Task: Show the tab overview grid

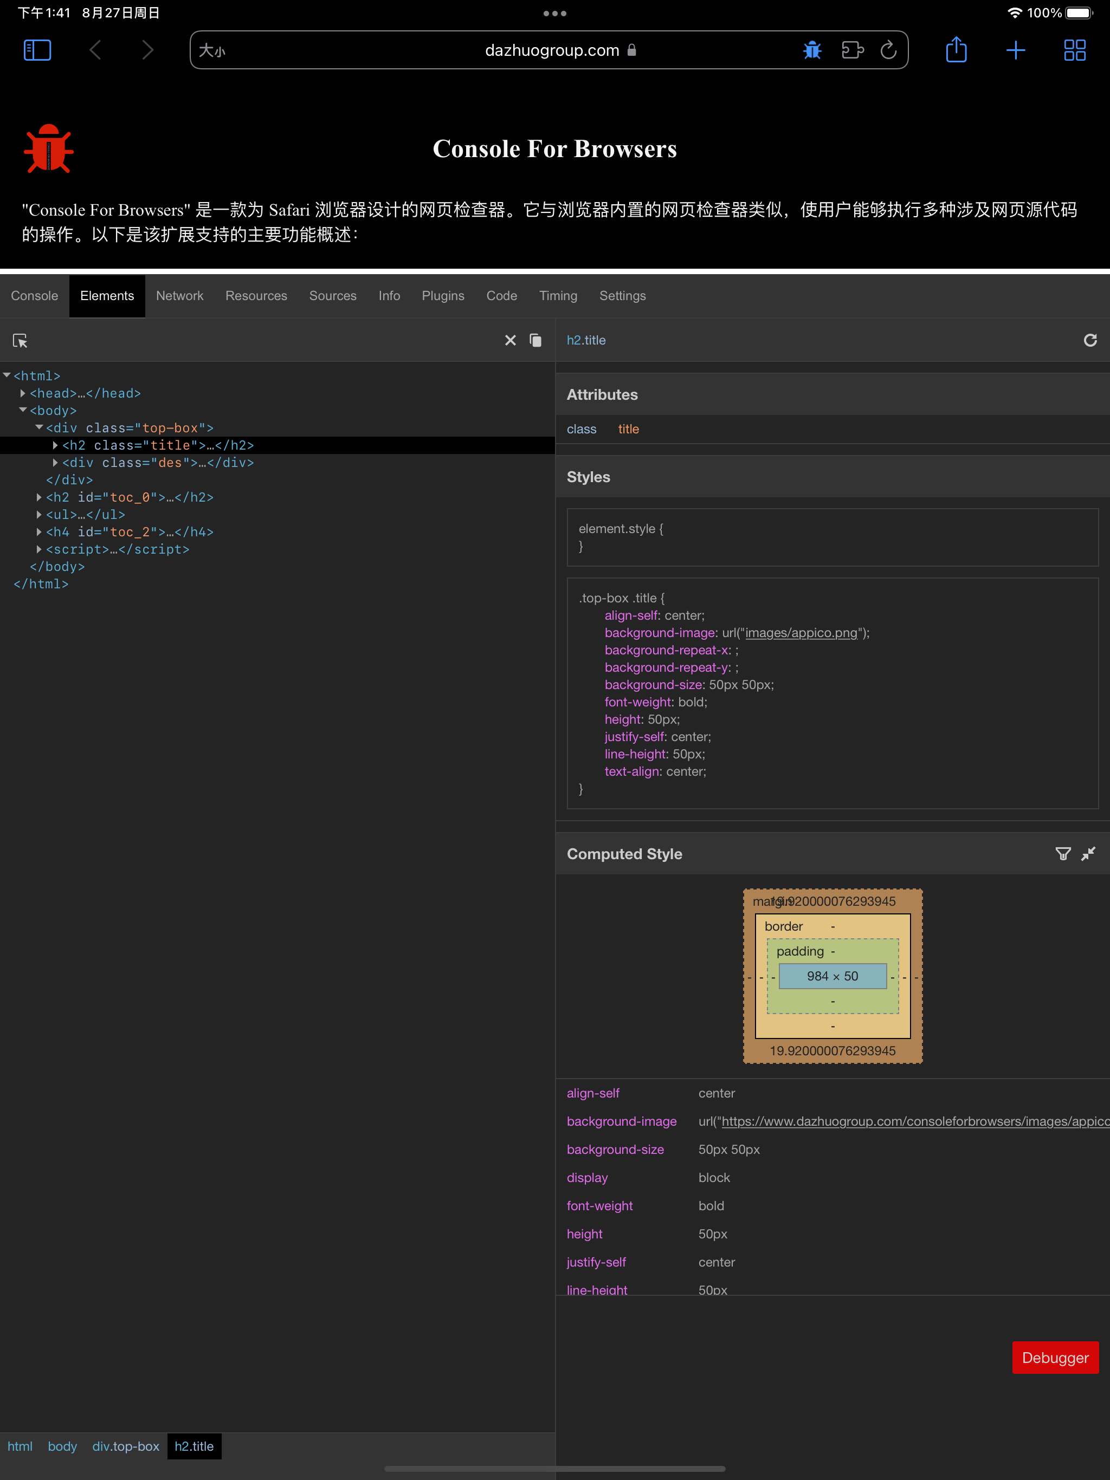Action: [x=1075, y=50]
